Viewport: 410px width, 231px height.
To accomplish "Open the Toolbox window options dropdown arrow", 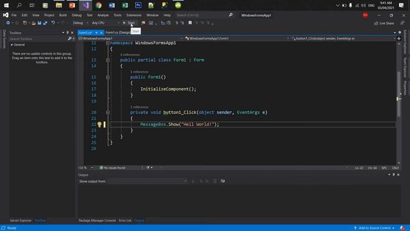I will point(63,33).
